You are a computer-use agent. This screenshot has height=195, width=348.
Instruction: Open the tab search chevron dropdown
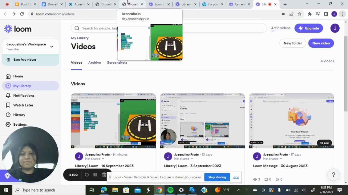(307, 4)
